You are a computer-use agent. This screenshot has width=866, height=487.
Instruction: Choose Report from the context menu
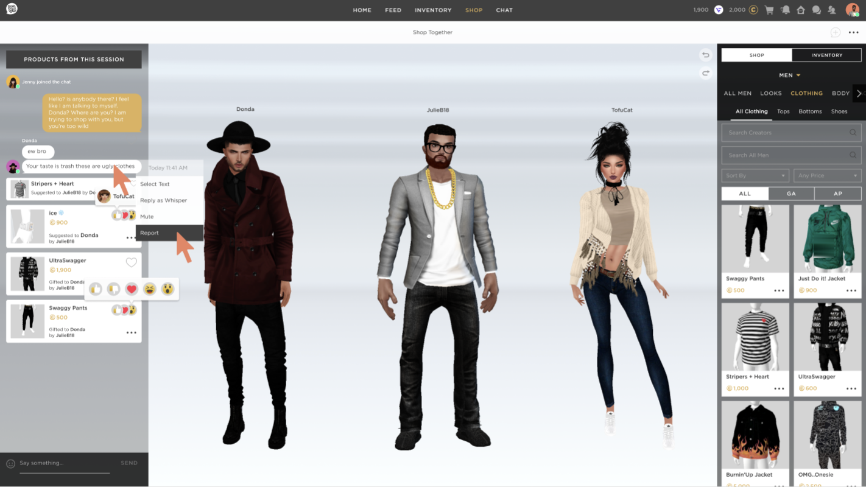click(169, 233)
